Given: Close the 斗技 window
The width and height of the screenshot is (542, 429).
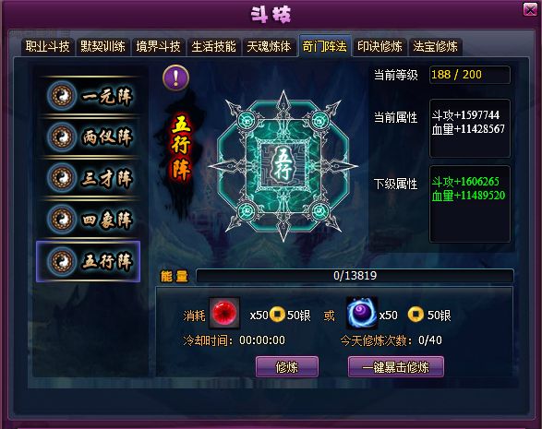Looking at the screenshot, I should click(530, 9).
